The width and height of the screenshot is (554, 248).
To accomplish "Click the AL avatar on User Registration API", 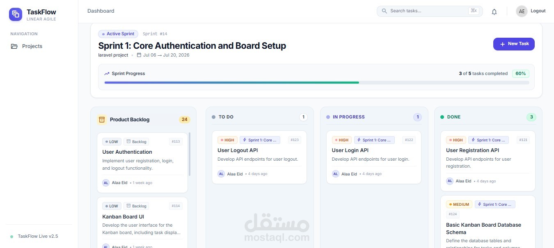I will 450,181.
